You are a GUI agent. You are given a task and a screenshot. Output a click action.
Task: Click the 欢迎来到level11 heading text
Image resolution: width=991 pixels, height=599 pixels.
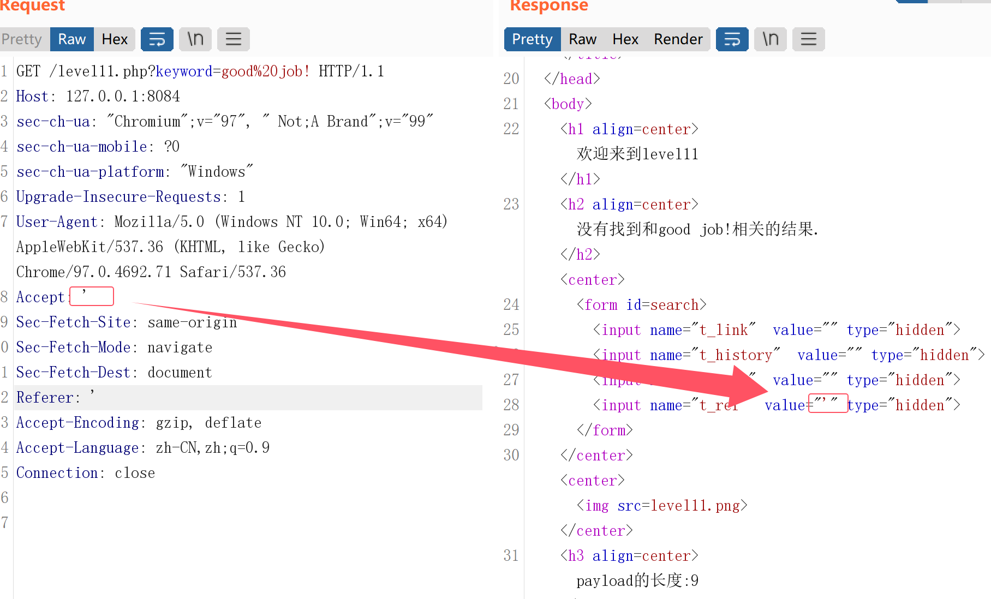pyautogui.click(x=637, y=154)
